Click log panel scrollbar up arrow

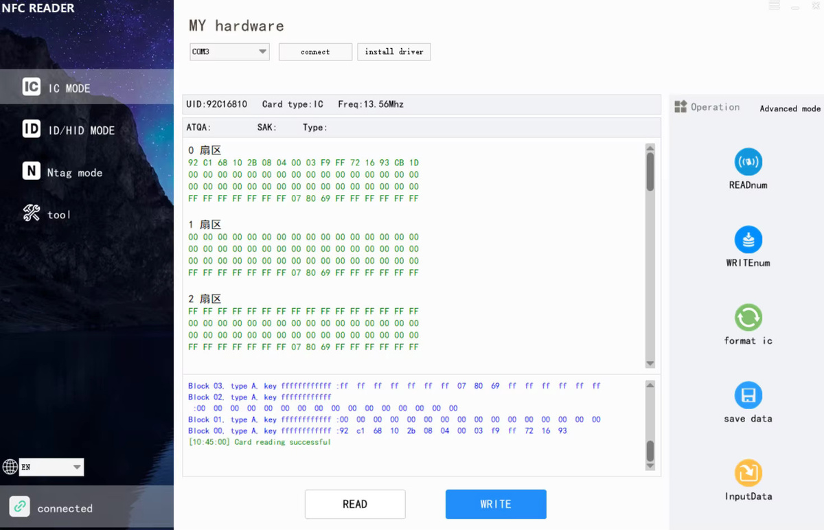pyautogui.click(x=650, y=385)
